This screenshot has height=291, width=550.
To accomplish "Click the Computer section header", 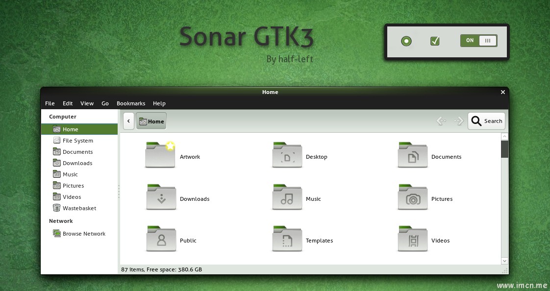I will point(62,117).
